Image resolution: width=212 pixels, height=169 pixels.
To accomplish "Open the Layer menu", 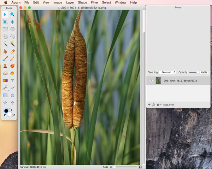I will [70, 2].
